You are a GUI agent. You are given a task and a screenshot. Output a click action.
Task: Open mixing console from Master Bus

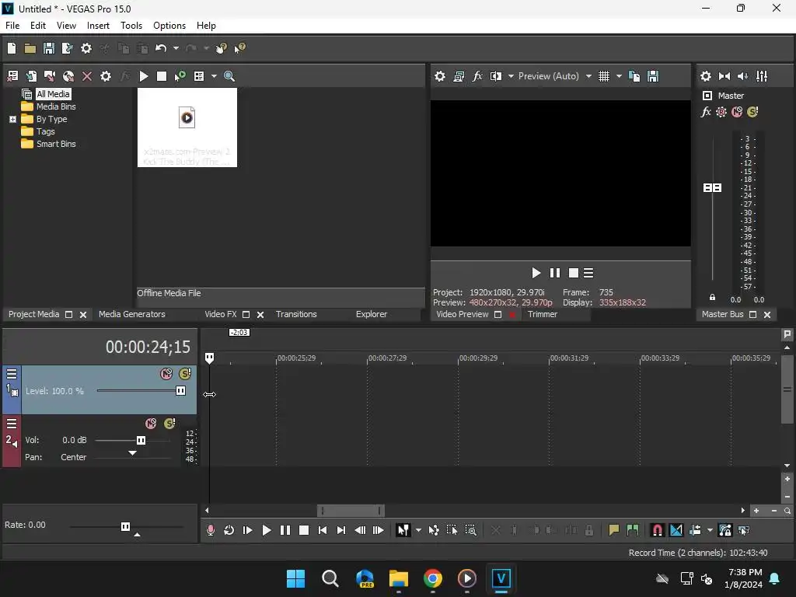point(762,76)
